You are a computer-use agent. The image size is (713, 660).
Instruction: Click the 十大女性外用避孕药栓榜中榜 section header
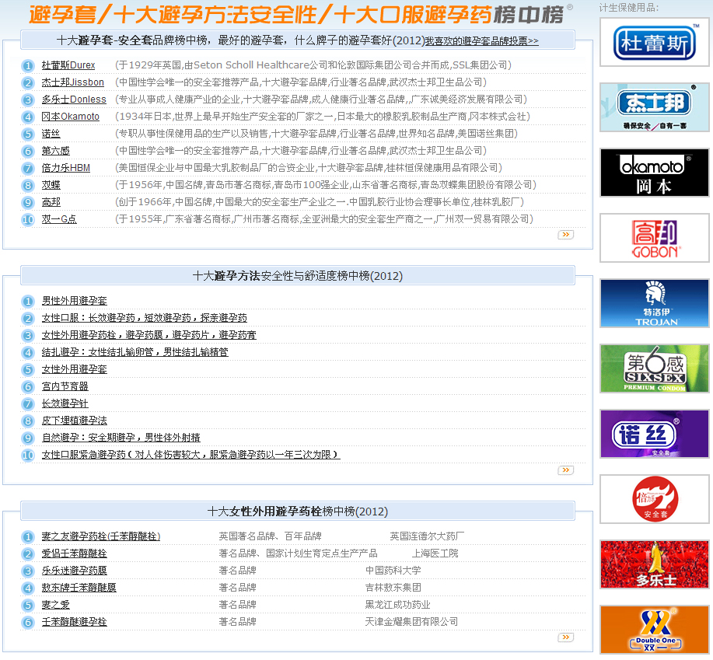(298, 512)
